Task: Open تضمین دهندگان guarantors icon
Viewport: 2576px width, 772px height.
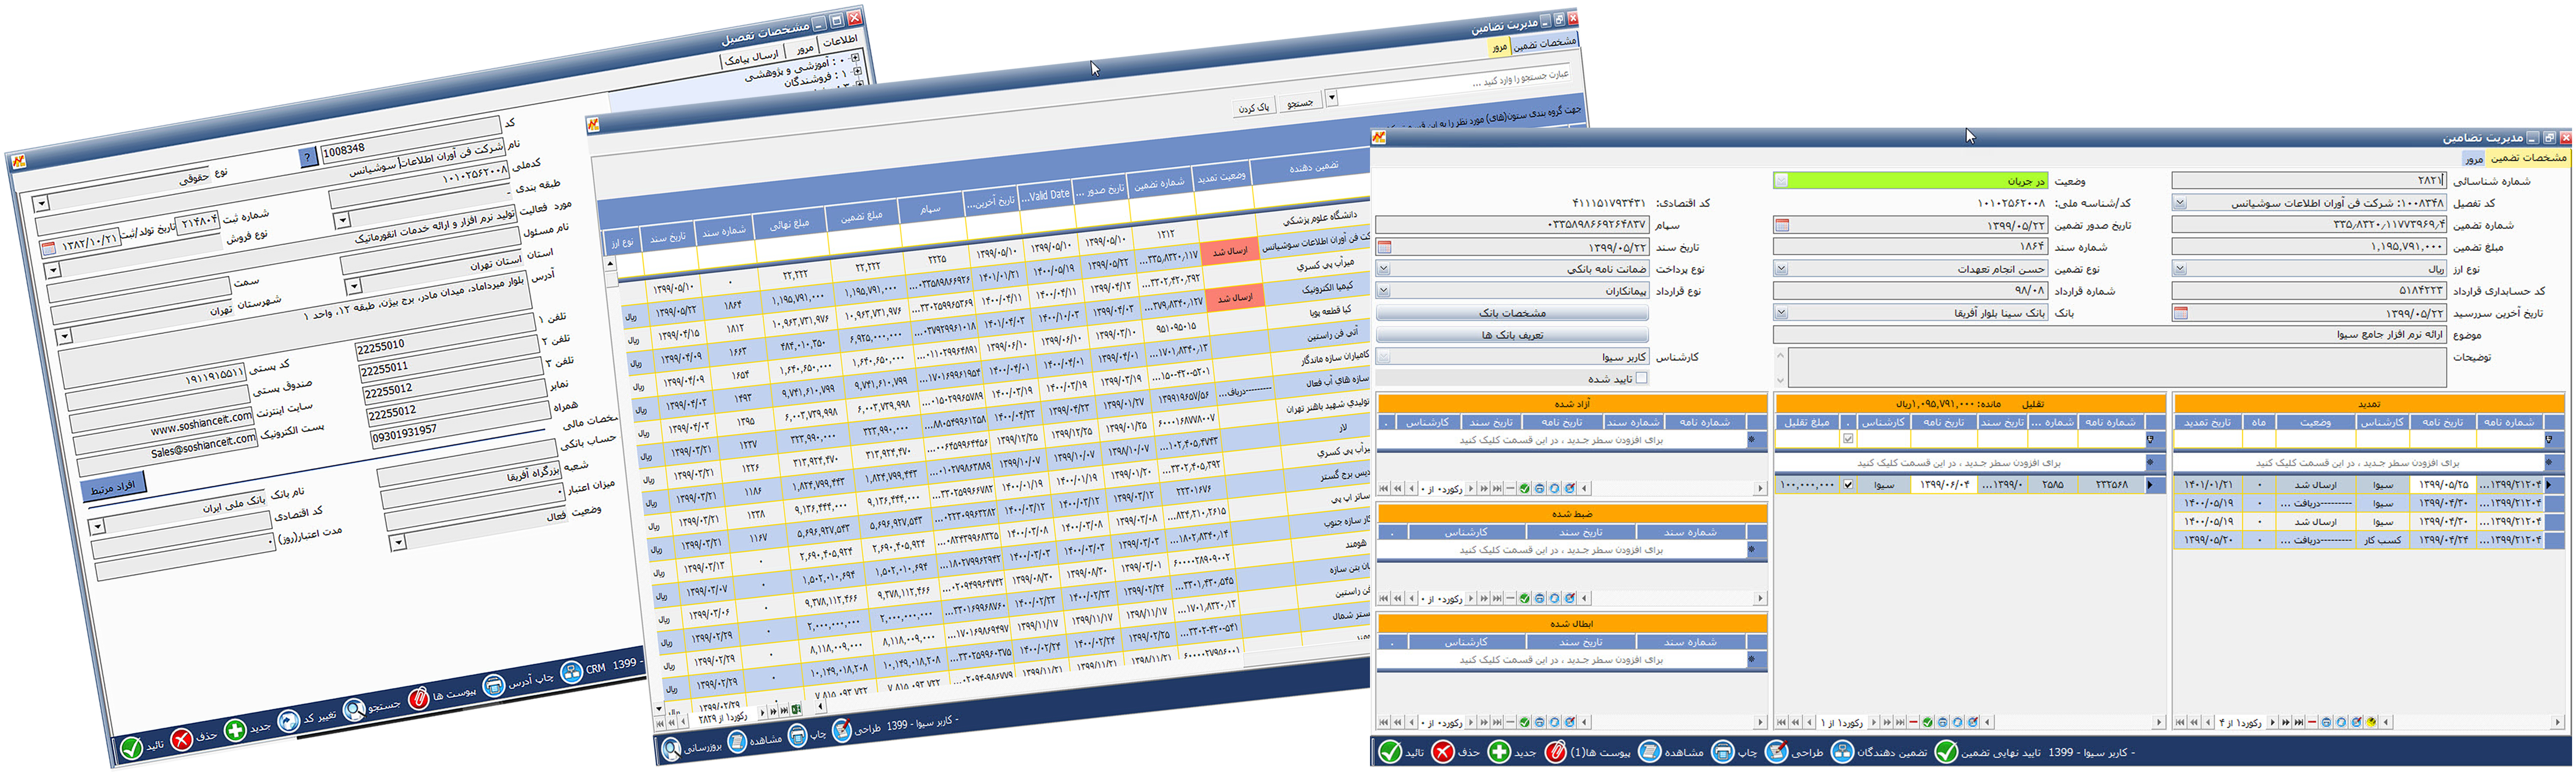Action: 1842,752
